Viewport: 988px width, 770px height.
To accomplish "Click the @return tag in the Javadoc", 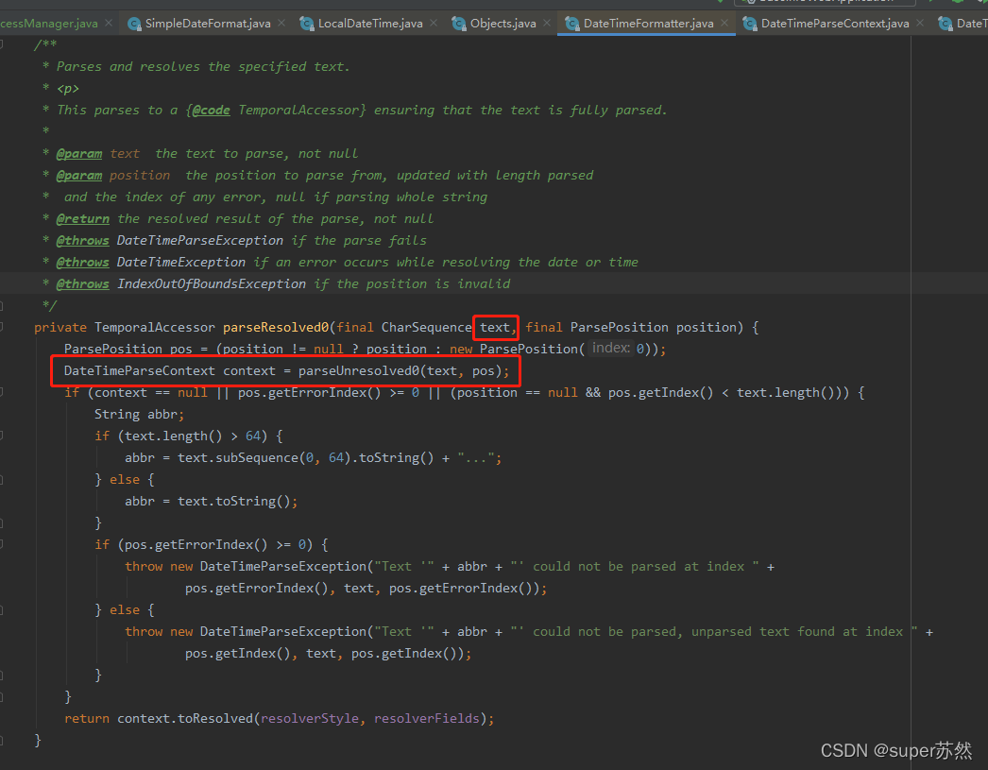I will (83, 218).
